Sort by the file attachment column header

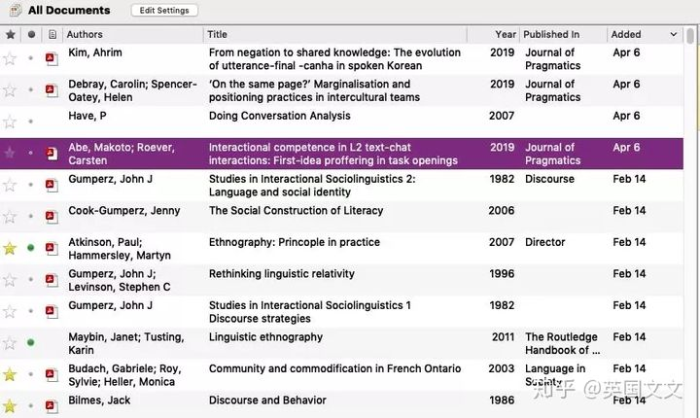(x=52, y=34)
